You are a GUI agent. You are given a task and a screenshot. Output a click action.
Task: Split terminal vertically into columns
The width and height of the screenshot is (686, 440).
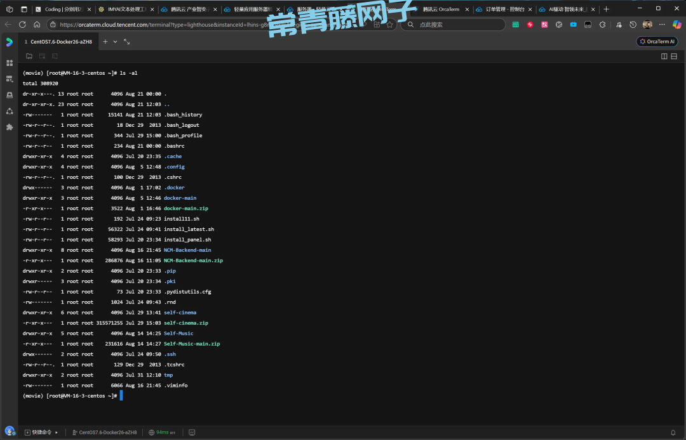tap(664, 56)
